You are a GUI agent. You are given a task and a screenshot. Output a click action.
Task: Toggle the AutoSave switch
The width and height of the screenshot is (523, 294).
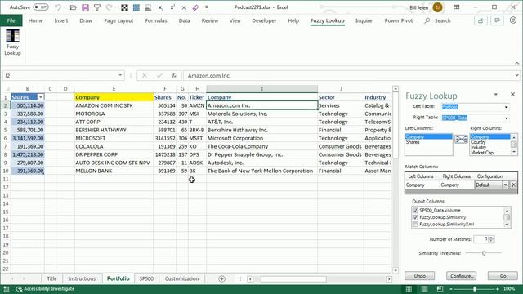41,7
